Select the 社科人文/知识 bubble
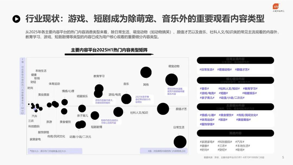The height and width of the screenshot is (165, 293). click(x=118, y=112)
